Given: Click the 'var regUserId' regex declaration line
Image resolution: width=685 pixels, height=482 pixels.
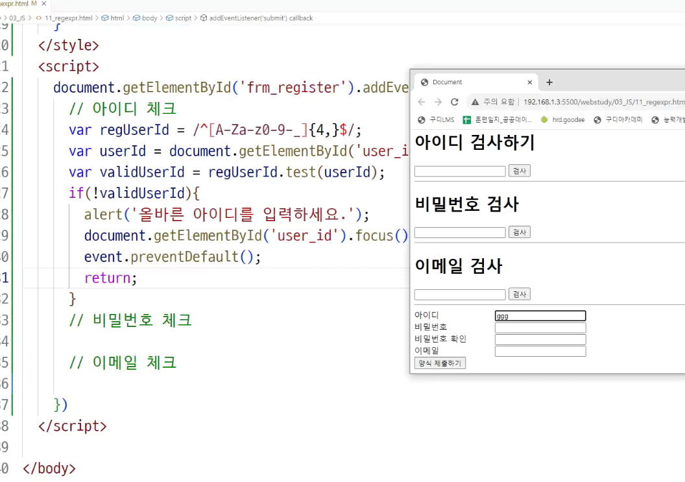Looking at the screenshot, I should (215, 130).
